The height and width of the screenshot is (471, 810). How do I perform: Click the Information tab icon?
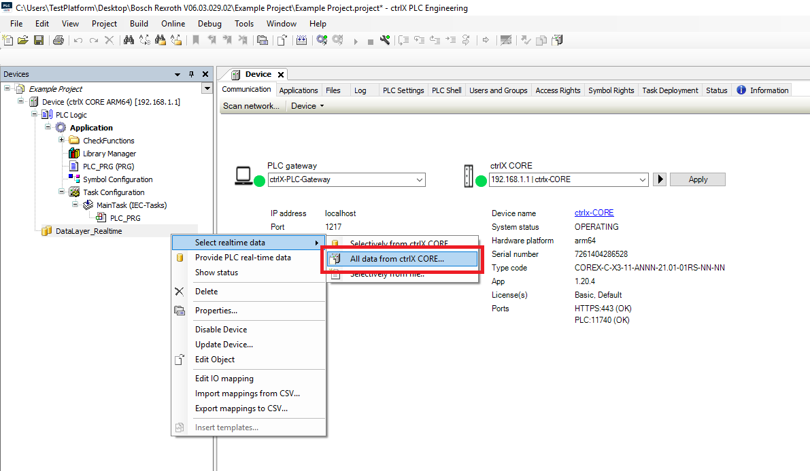pos(741,90)
